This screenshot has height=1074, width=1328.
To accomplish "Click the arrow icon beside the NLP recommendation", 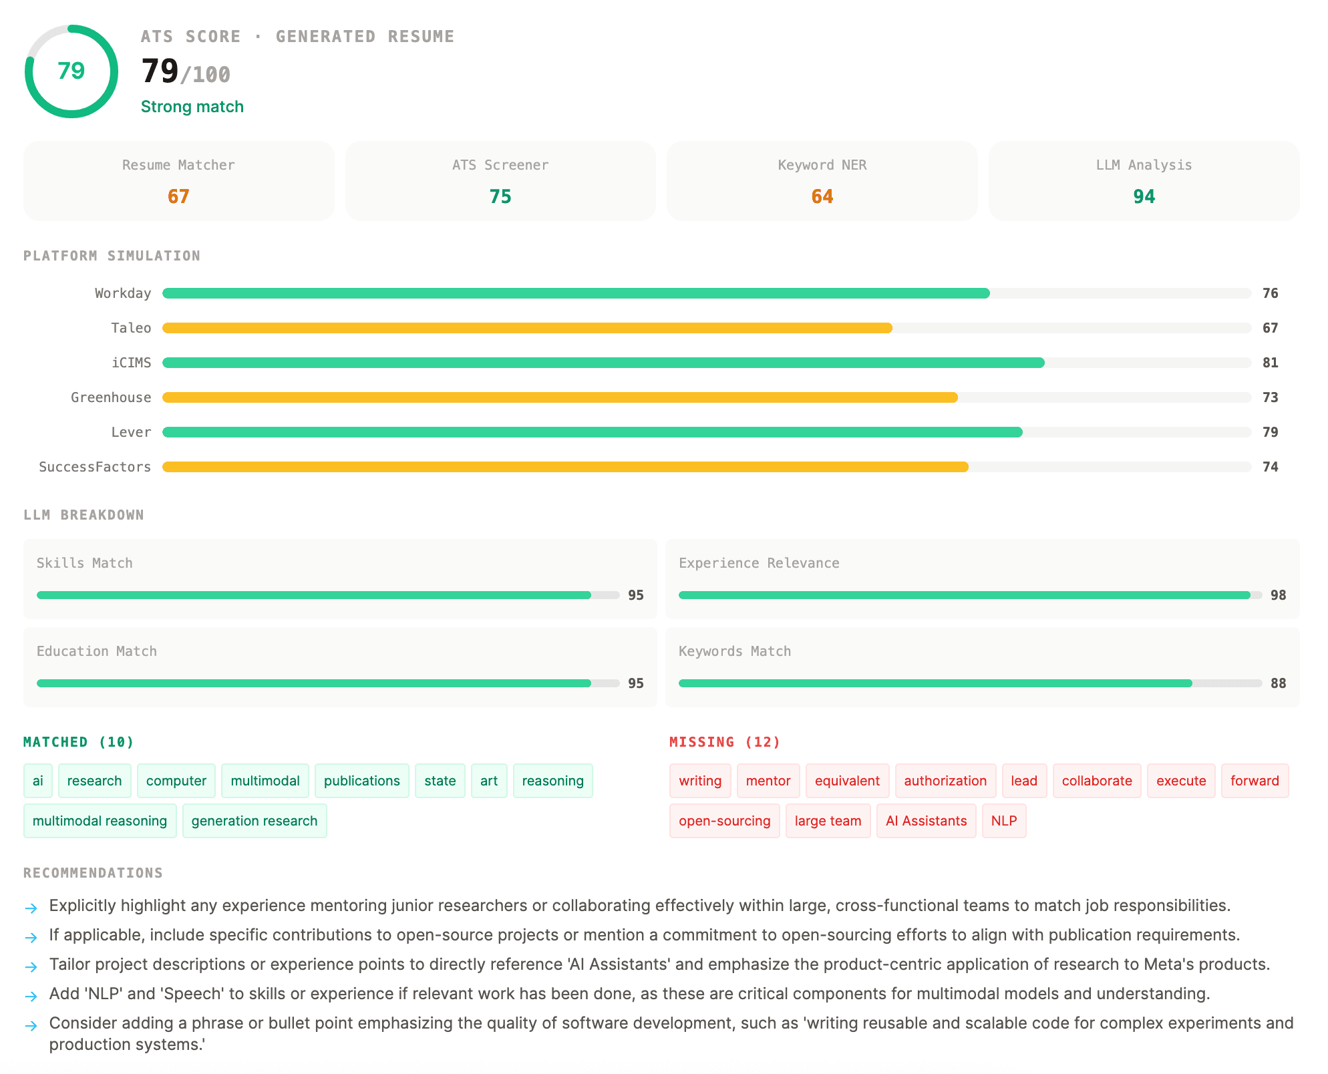I will point(31,995).
